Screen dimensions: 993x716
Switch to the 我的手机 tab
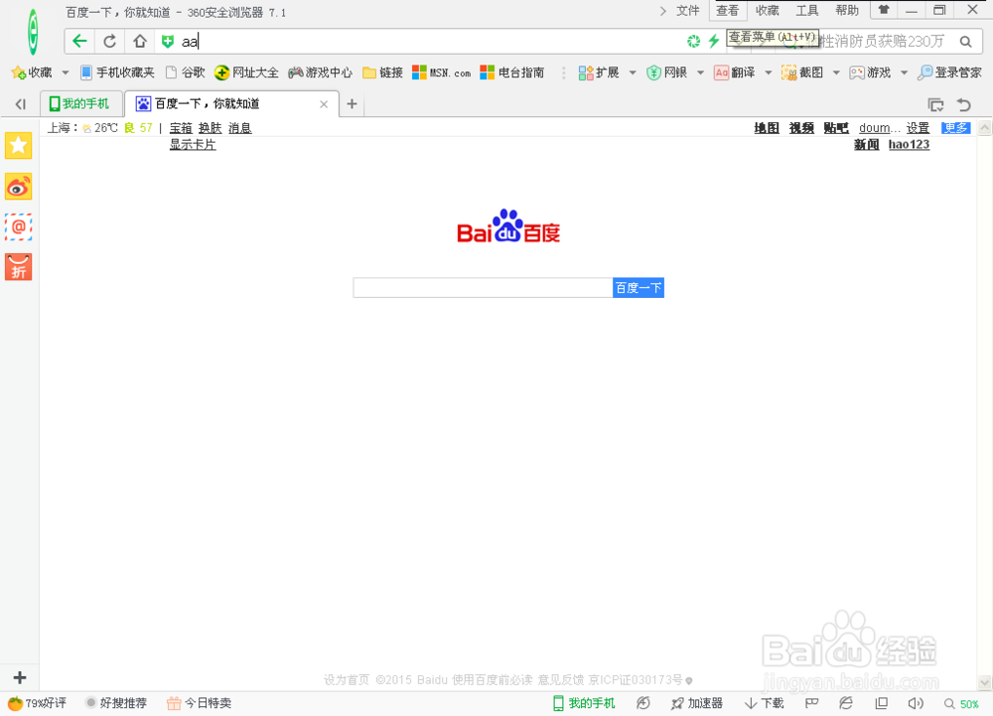coord(80,104)
